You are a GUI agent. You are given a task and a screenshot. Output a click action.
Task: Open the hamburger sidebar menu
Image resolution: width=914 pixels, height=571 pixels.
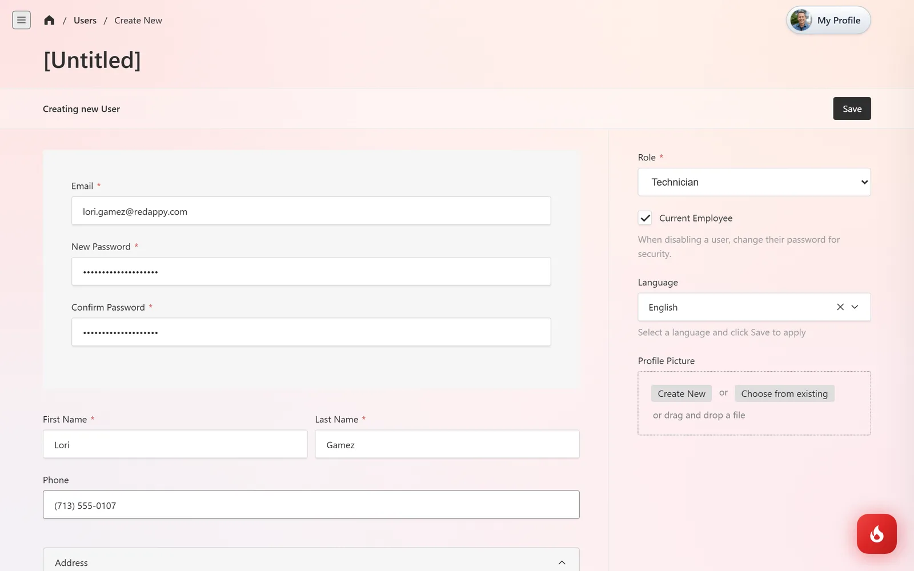(21, 20)
